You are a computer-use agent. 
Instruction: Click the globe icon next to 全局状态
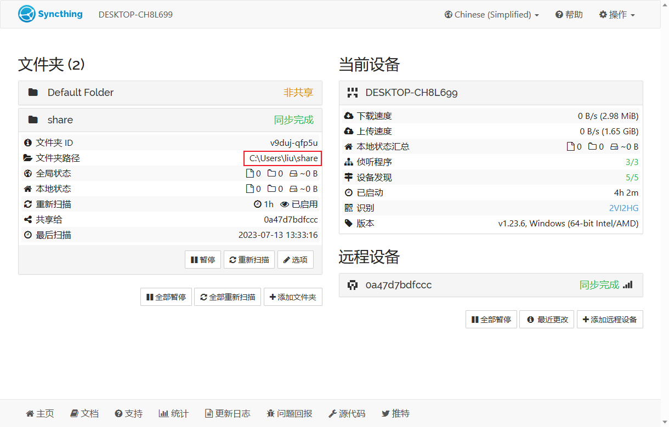pos(28,174)
